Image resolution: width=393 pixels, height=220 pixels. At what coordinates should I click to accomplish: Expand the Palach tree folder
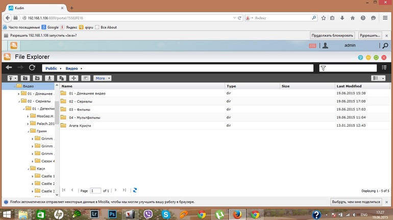coord(28,123)
